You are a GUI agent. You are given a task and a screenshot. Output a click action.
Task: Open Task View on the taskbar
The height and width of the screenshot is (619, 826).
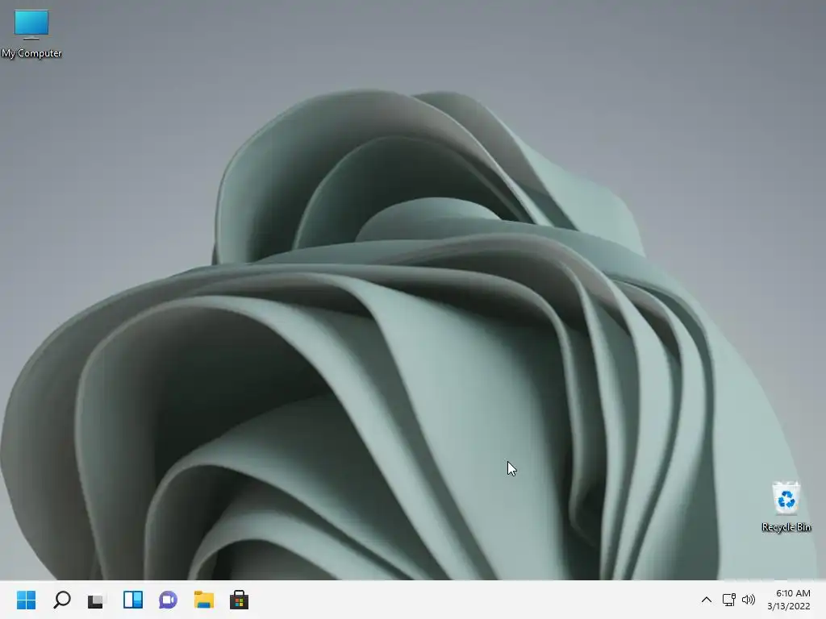(97, 600)
